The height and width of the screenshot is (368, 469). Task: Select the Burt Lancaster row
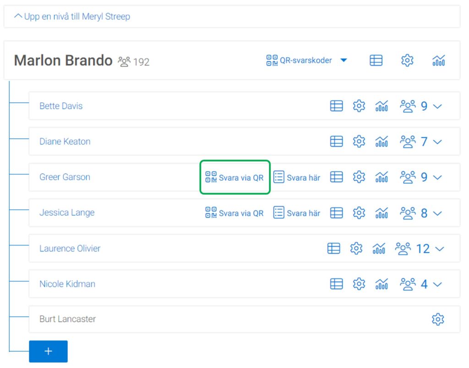(x=68, y=319)
